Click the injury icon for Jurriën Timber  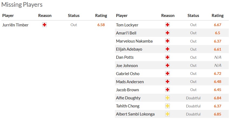click(45, 25)
